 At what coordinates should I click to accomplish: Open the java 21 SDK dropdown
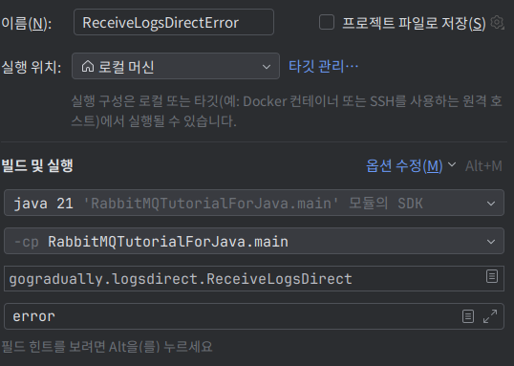[x=254, y=203]
